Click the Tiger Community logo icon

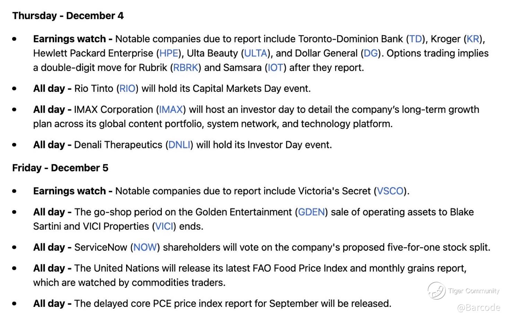(x=436, y=291)
